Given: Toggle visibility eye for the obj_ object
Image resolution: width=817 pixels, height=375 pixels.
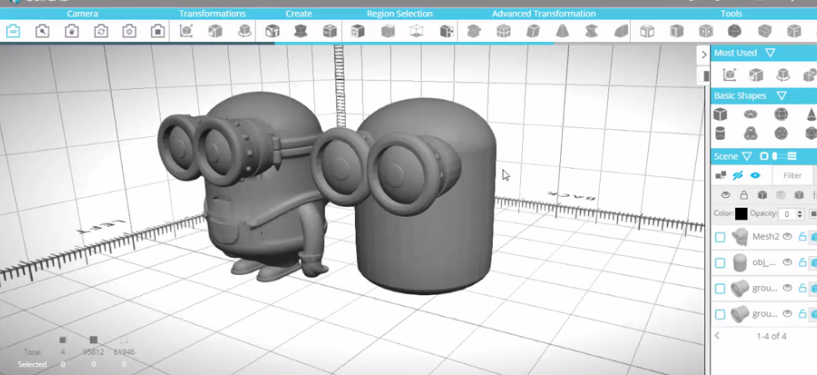Looking at the screenshot, I should tap(788, 262).
